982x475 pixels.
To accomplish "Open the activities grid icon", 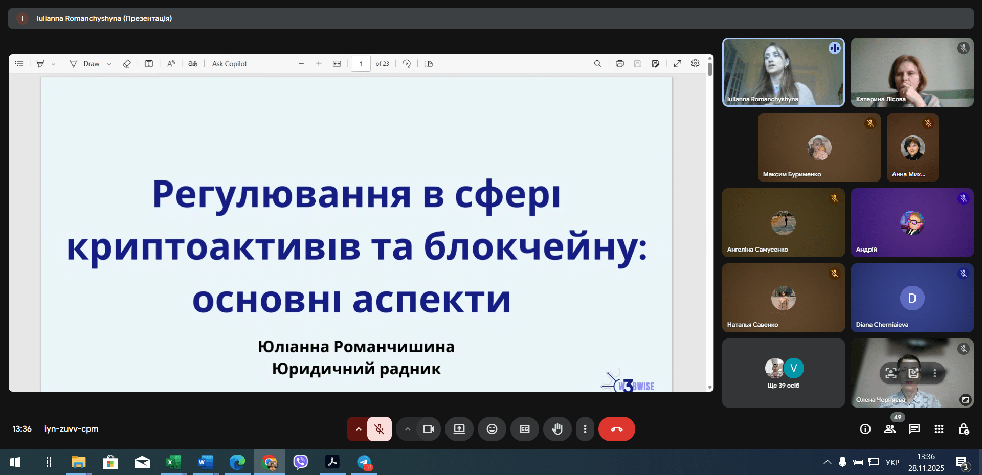I will click(939, 429).
